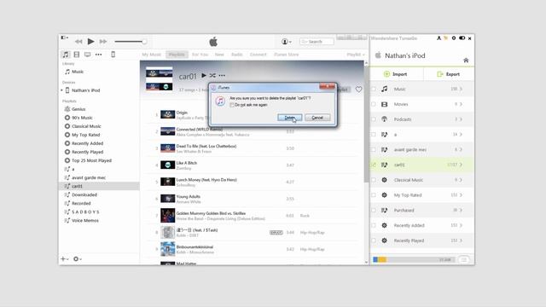Tick the Music checkbox in TunesGo
This screenshot has width=546, height=307.
pyautogui.click(x=374, y=89)
